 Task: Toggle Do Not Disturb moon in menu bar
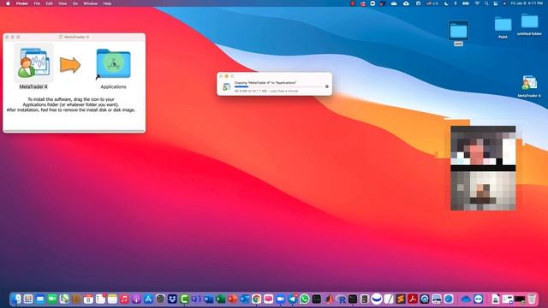(446, 3)
